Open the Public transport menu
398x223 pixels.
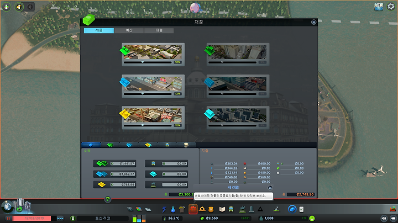[x=231, y=209]
